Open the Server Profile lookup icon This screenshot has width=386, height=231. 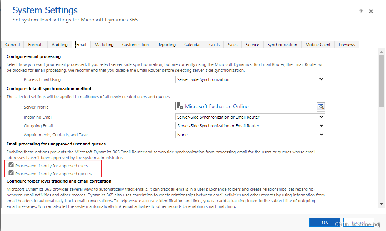(x=321, y=106)
